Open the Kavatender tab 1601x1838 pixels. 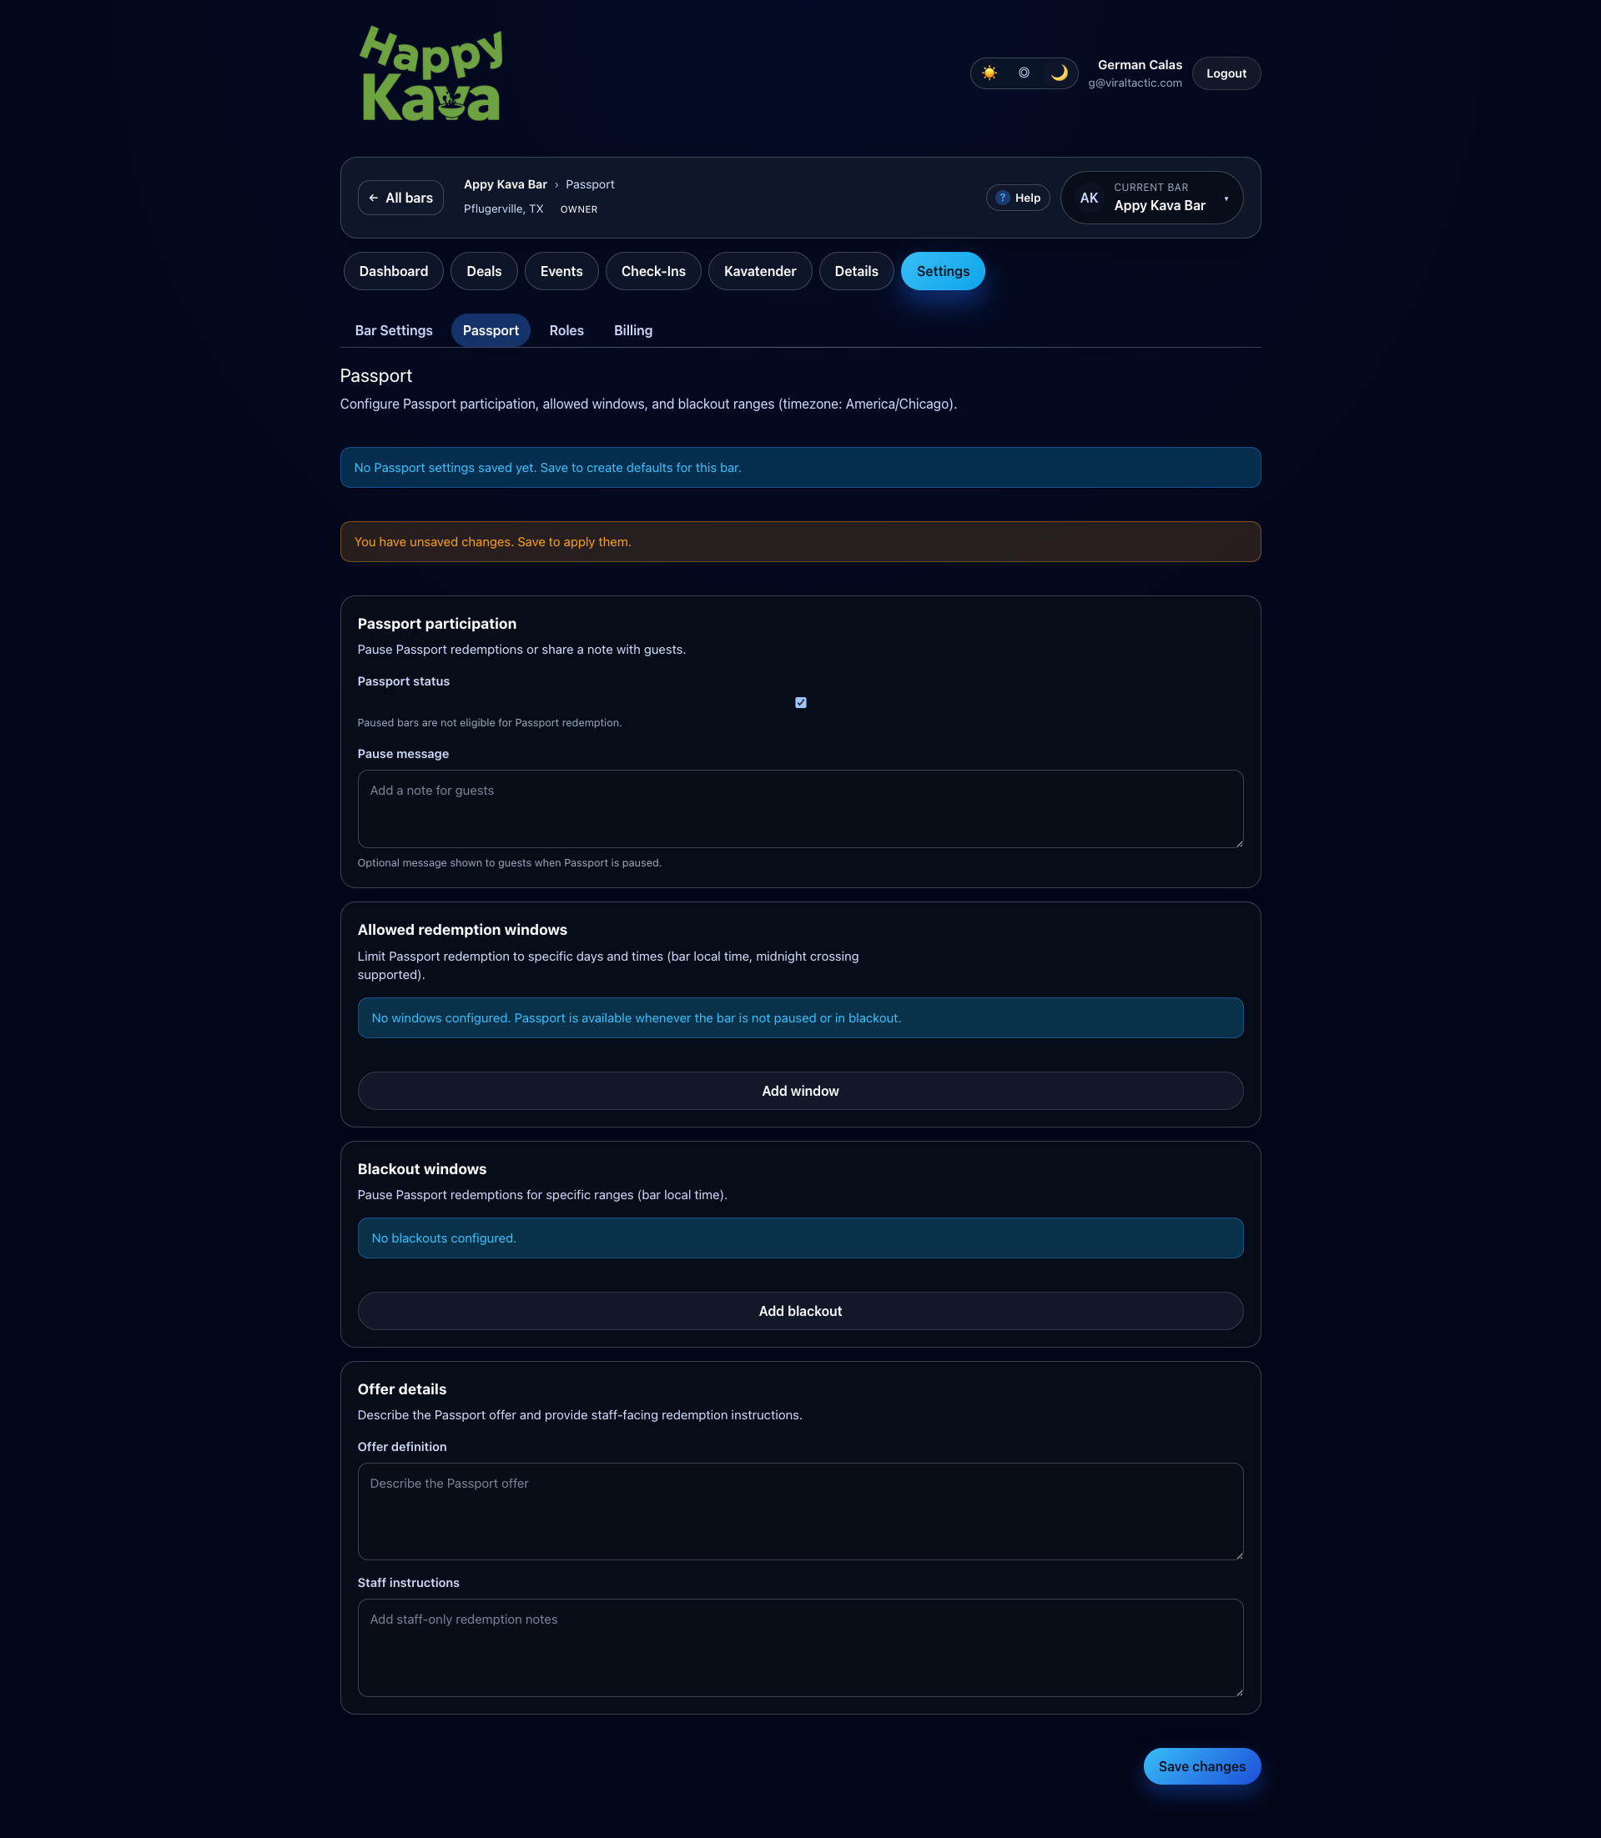coord(759,272)
